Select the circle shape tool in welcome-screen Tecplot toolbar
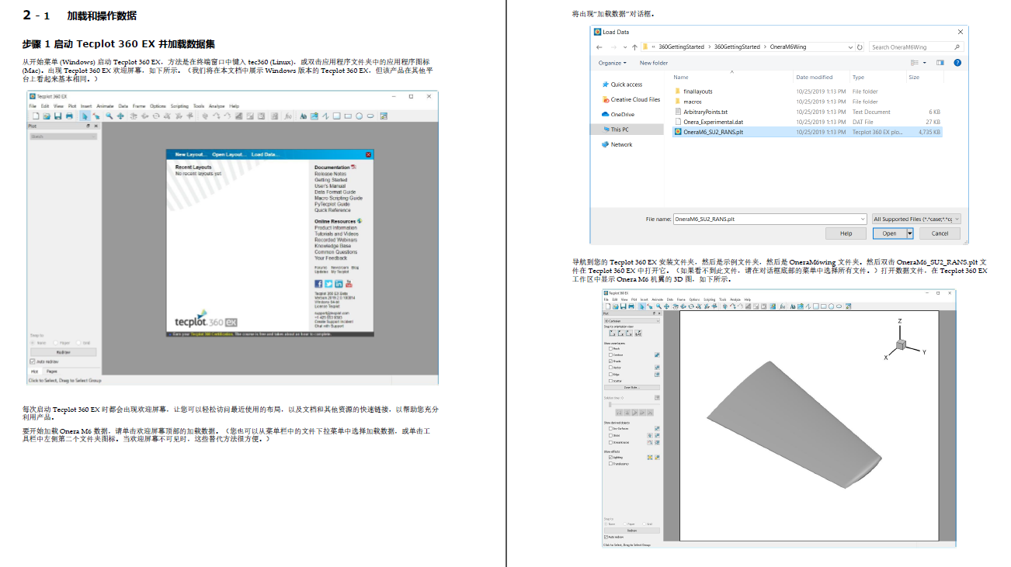This screenshot has height=567, width=1011. tap(359, 116)
